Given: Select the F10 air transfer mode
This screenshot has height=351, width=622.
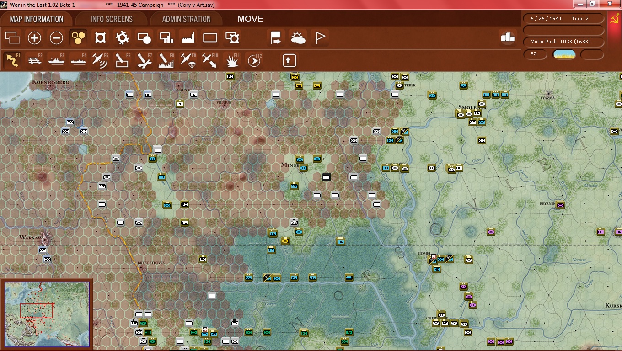Looking at the screenshot, I should 209,60.
